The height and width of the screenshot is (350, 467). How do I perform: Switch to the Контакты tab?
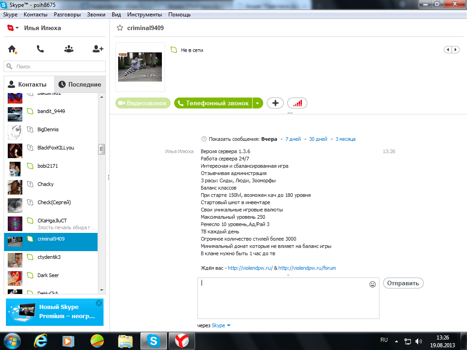point(29,84)
